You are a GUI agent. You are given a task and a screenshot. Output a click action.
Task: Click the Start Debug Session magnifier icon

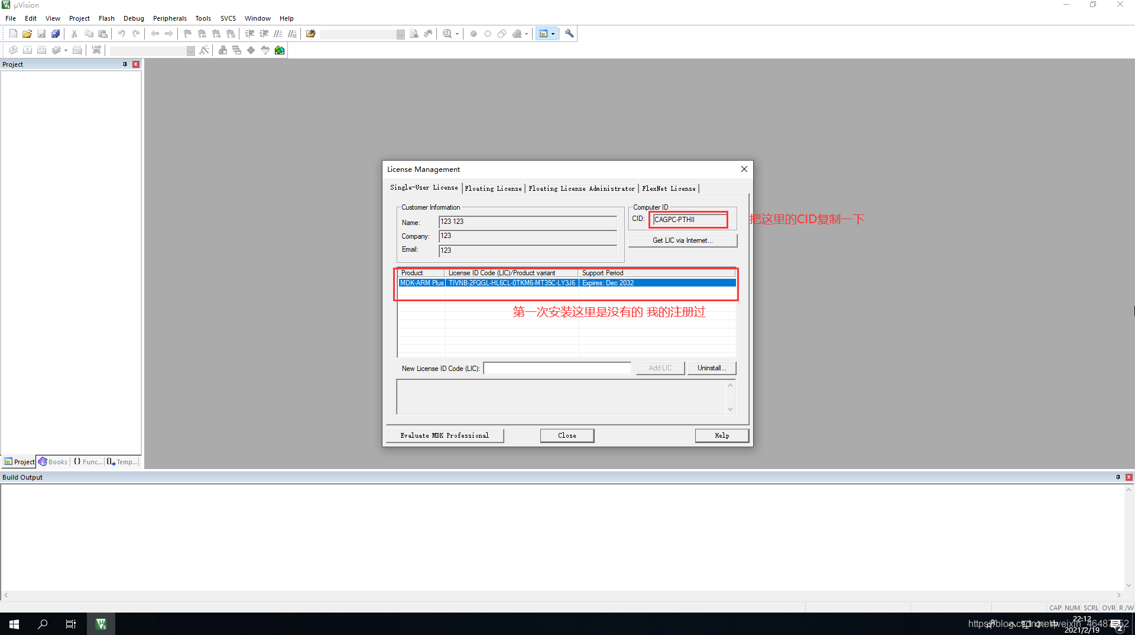[447, 34]
